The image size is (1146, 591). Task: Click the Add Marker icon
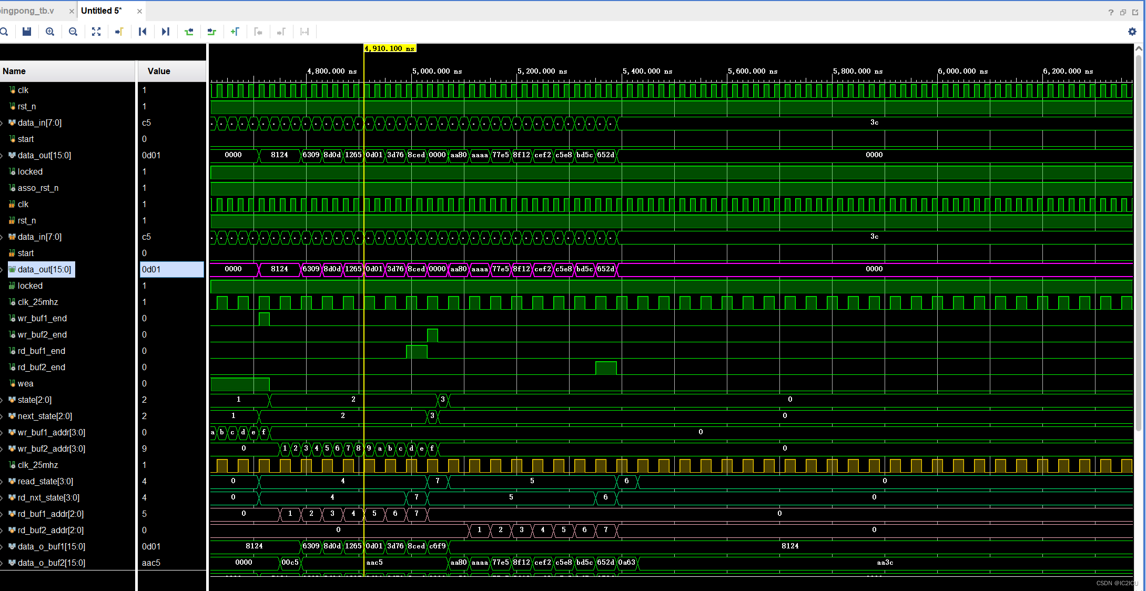235,32
